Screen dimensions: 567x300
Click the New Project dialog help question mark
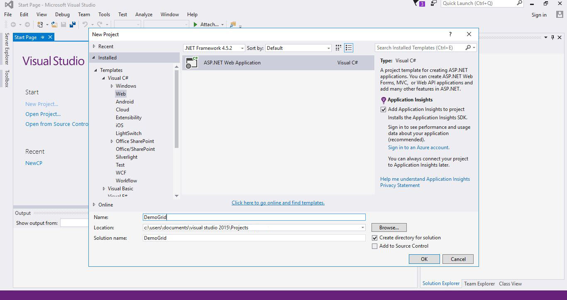(450, 34)
